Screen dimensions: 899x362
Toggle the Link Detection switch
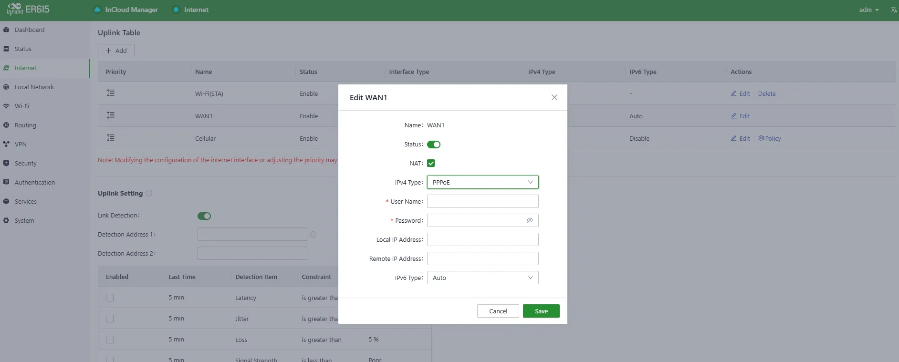(x=204, y=216)
